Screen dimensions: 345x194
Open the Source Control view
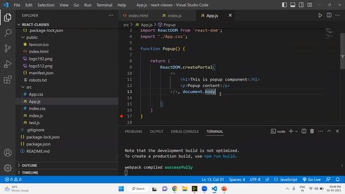tap(8, 48)
